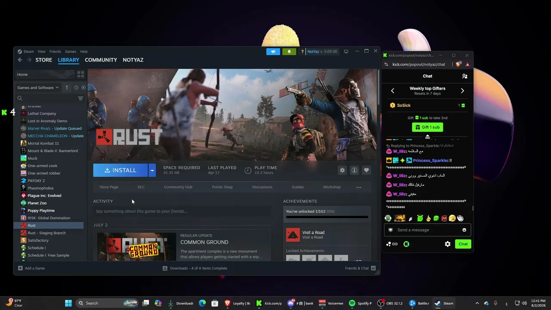Go back with Steam's back arrow
This screenshot has width=551, height=310.
coord(20,60)
